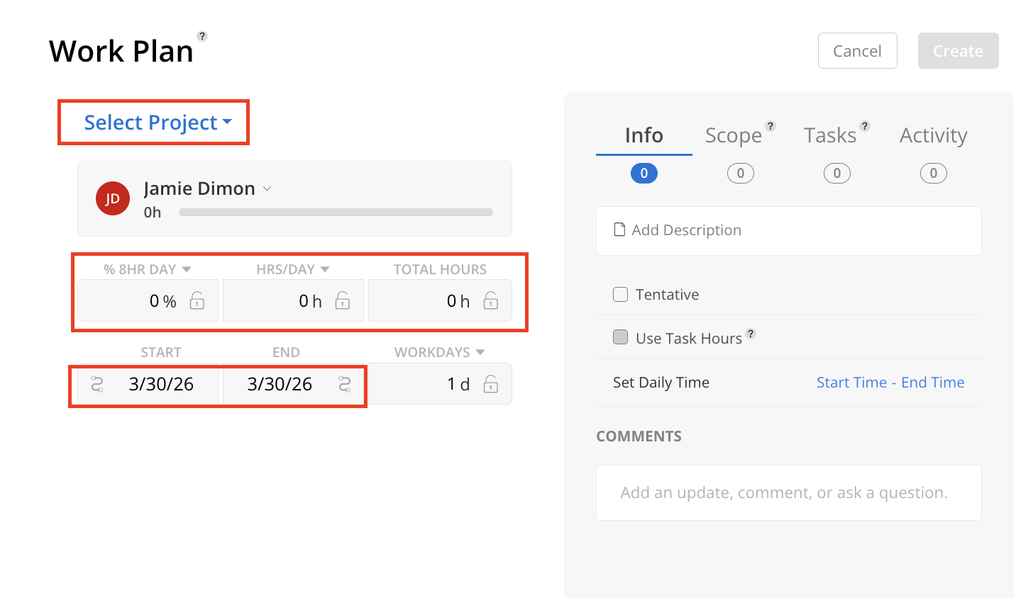Check the Use Task Hours checkbox
Viewport: 1033px width, 598px height.
click(621, 337)
